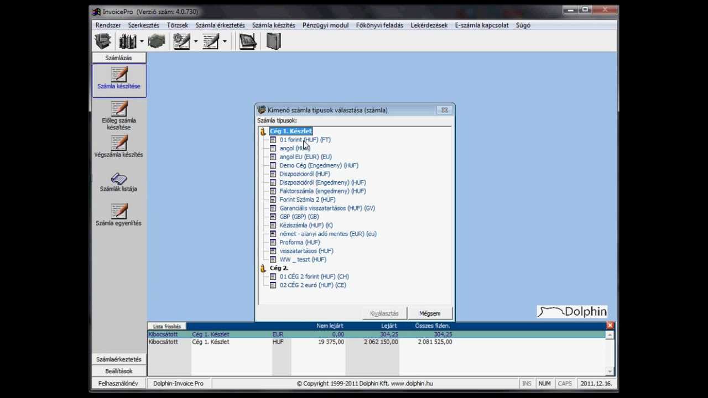The height and width of the screenshot is (398, 708).
Task: Select the Kibocsátott HUF row in the summary list
Action: click(x=377, y=342)
